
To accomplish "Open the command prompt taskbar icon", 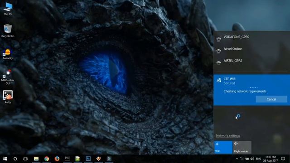I will 68,159.
